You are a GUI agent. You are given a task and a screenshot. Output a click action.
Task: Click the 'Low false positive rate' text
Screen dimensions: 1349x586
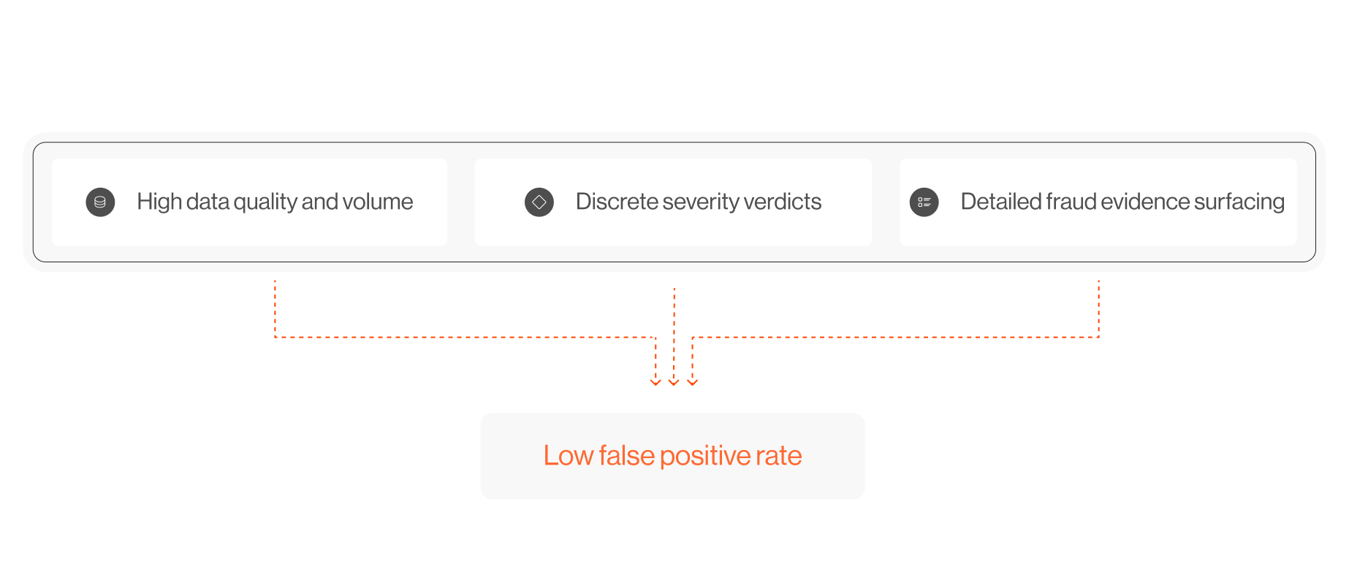[x=672, y=456]
